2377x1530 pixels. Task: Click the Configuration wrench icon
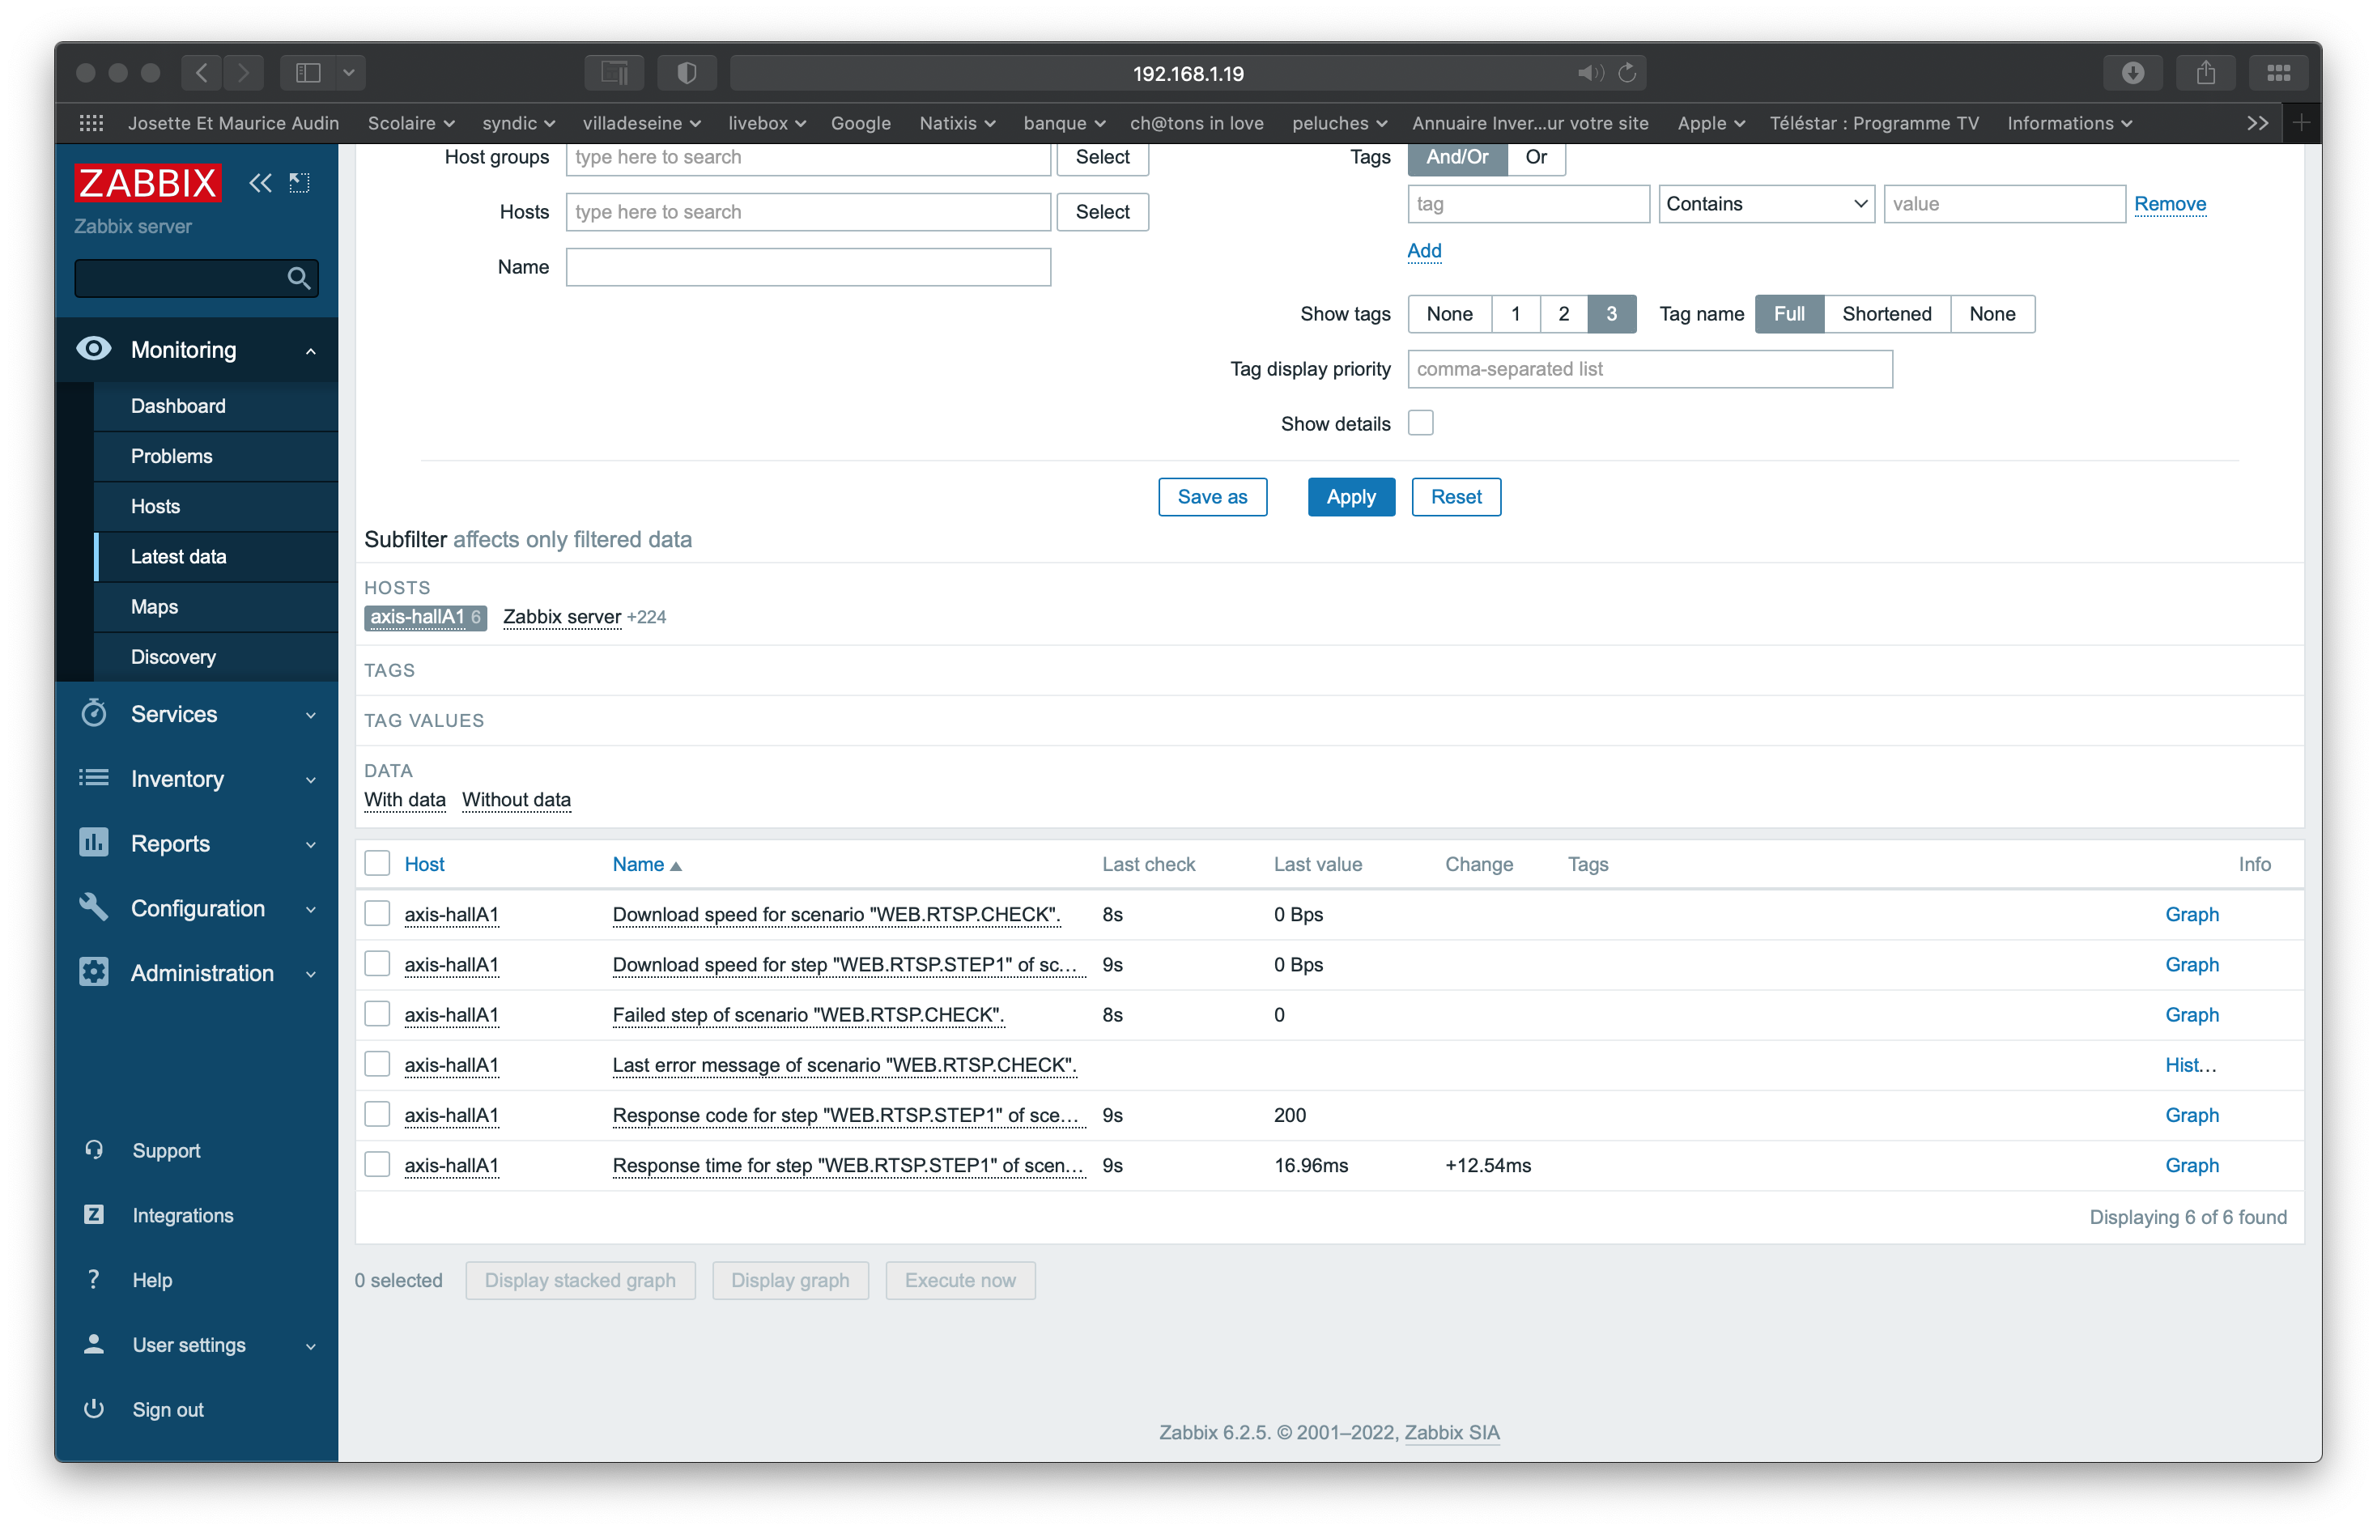(x=93, y=907)
